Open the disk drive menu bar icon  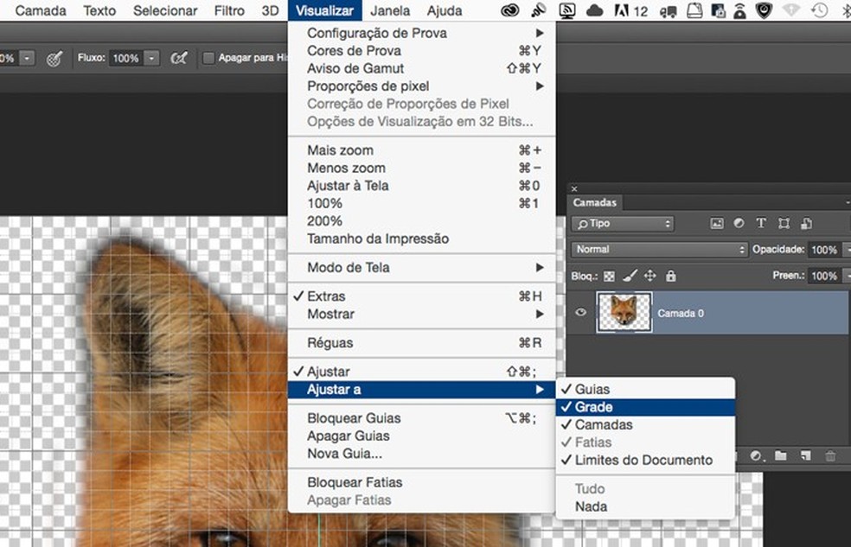click(x=694, y=10)
